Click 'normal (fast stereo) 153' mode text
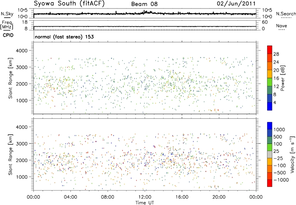Image resolution: width=296 pixels, height=205 pixels. click(x=64, y=37)
